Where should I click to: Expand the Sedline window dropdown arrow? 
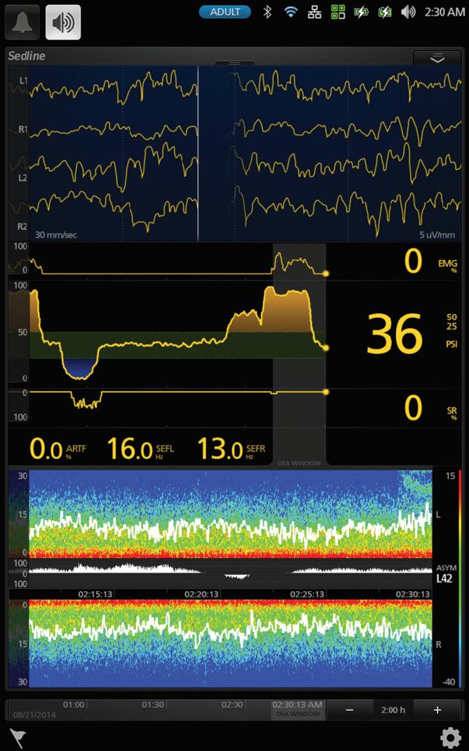pyautogui.click(x=437, y=59)
